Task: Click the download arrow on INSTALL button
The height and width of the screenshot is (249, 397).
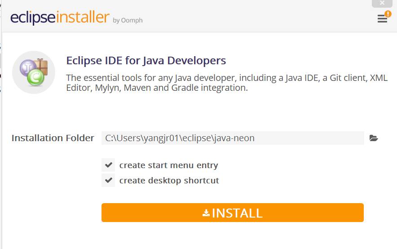Action: 206,213
